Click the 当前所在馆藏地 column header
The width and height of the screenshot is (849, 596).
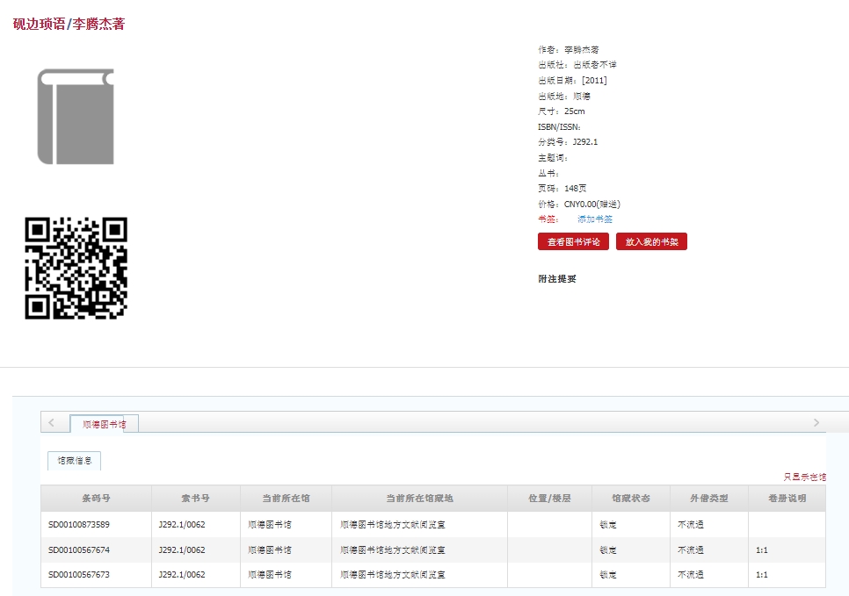(x=419, y=498)
